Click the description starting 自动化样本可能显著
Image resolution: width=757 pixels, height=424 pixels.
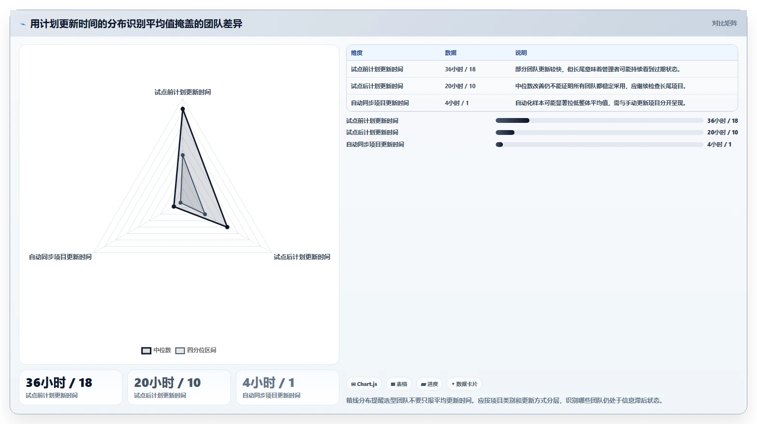point(601,103)
